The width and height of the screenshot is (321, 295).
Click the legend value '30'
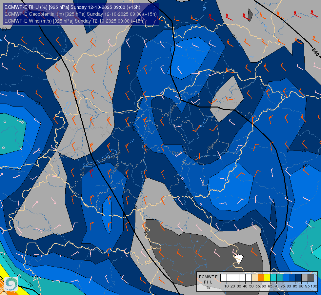click(239, 286)
